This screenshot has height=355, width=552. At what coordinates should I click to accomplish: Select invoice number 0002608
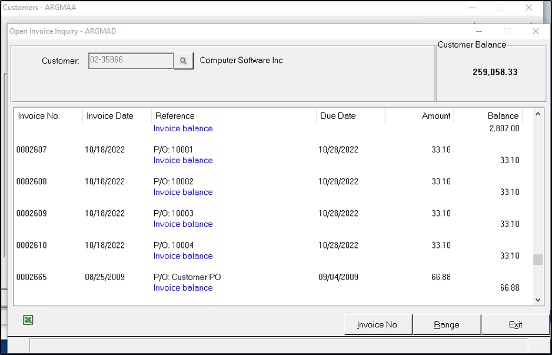click(32, 181)
